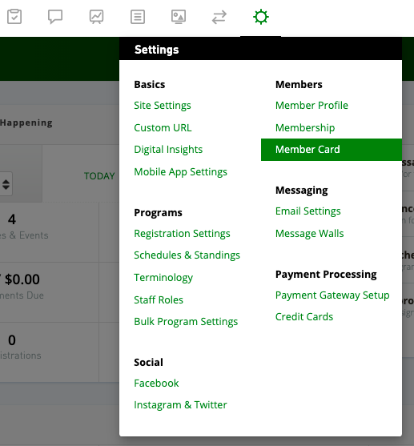Open the chart reports icon

click(96, 17)
